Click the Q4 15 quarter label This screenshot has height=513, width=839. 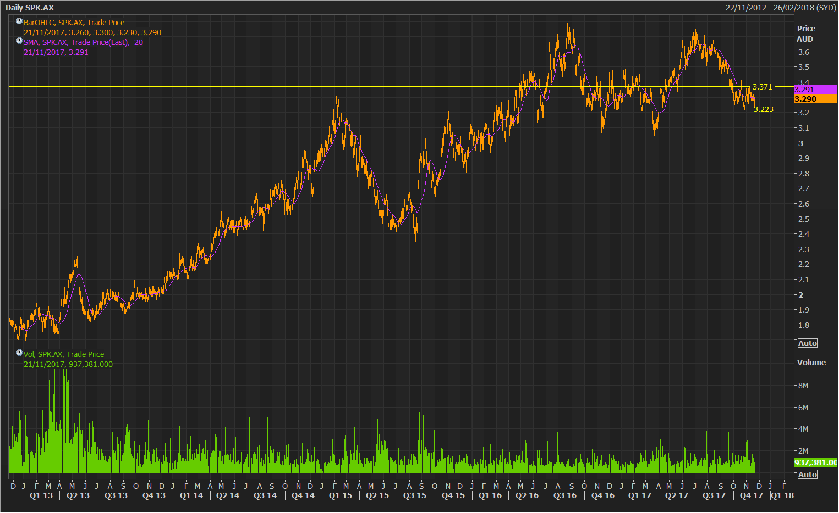[453, 495]
